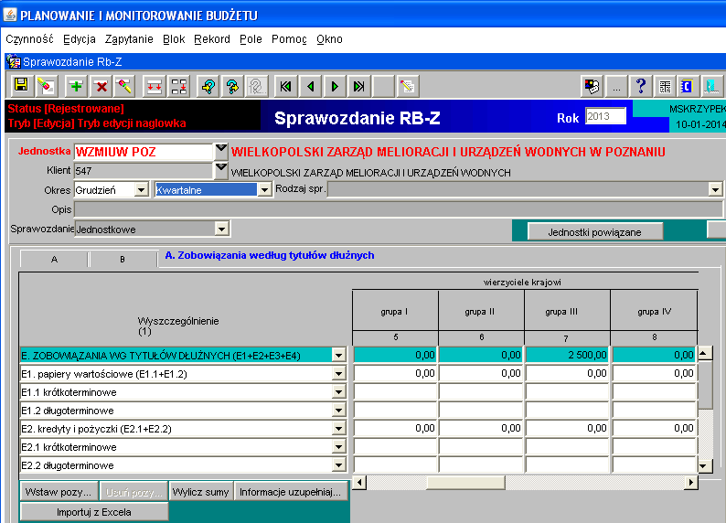Expand dropdown for E1. papiery wartościowe row

(x=339, y=373)
